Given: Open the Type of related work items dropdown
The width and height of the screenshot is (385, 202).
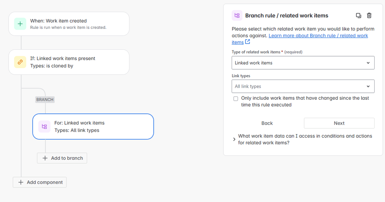Looking at the screenshot, I should (303, 63).
